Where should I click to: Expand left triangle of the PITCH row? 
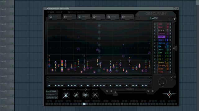point(155,31)
